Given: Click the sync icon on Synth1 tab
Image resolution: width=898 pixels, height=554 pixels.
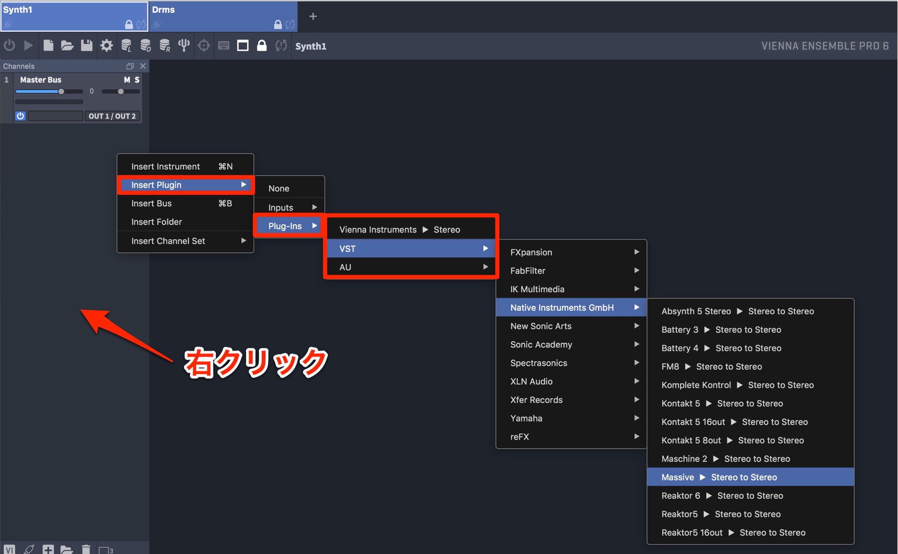Looking at the screenshot, I should pyautogui.click(x=141, y=25).
